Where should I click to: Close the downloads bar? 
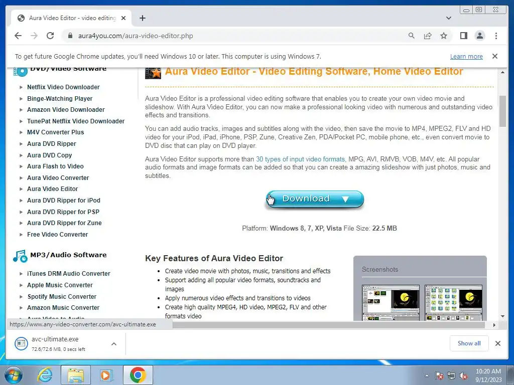coord(497,343)
